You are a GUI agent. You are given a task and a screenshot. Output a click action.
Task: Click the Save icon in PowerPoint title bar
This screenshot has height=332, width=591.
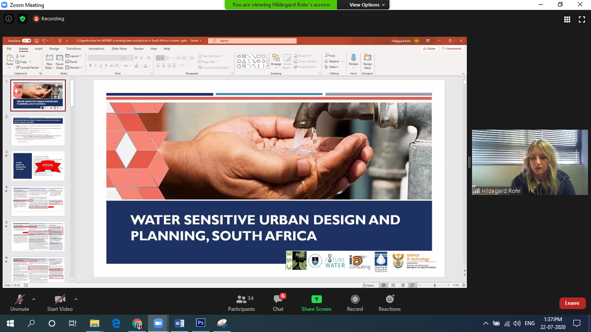pos(36,41)
